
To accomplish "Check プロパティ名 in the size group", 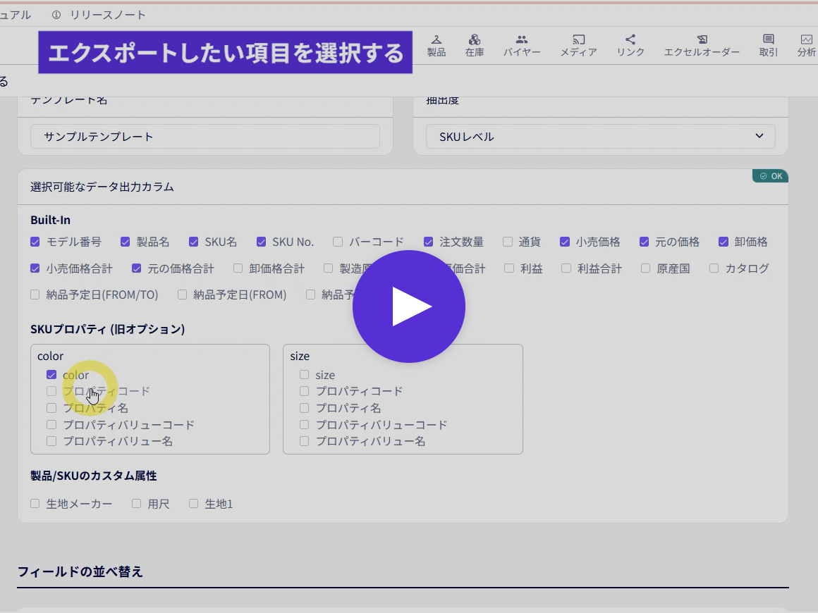I will pos(304,408).
